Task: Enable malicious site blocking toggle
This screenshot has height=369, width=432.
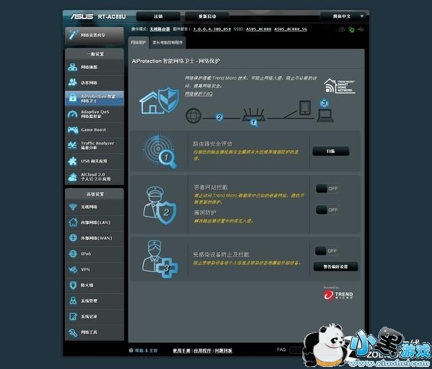Action: [327, 189]
